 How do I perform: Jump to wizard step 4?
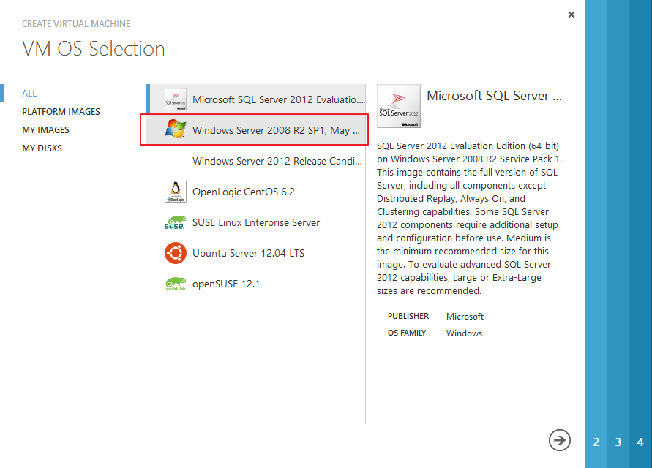click(x=640, y=442)
